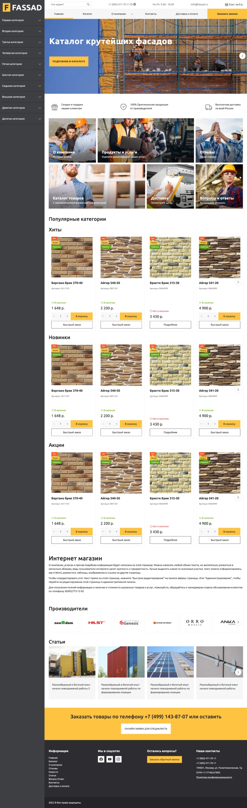
Task: Open Контакты menu item
Action: point(151,14)
